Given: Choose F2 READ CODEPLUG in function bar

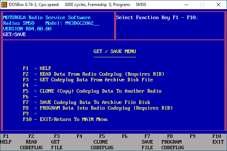Looking at the screenshot, I should (x=31, y=142).
